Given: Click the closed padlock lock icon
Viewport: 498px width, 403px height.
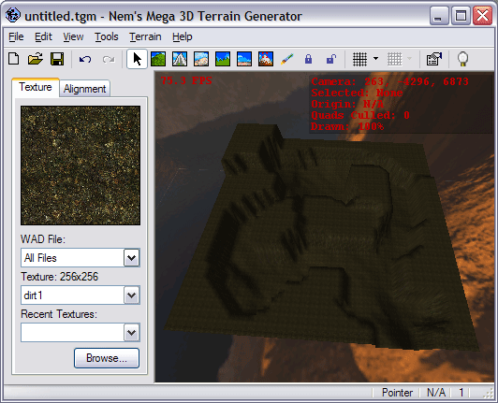Looking at the screenshot, I should click(x=308, y=59).
